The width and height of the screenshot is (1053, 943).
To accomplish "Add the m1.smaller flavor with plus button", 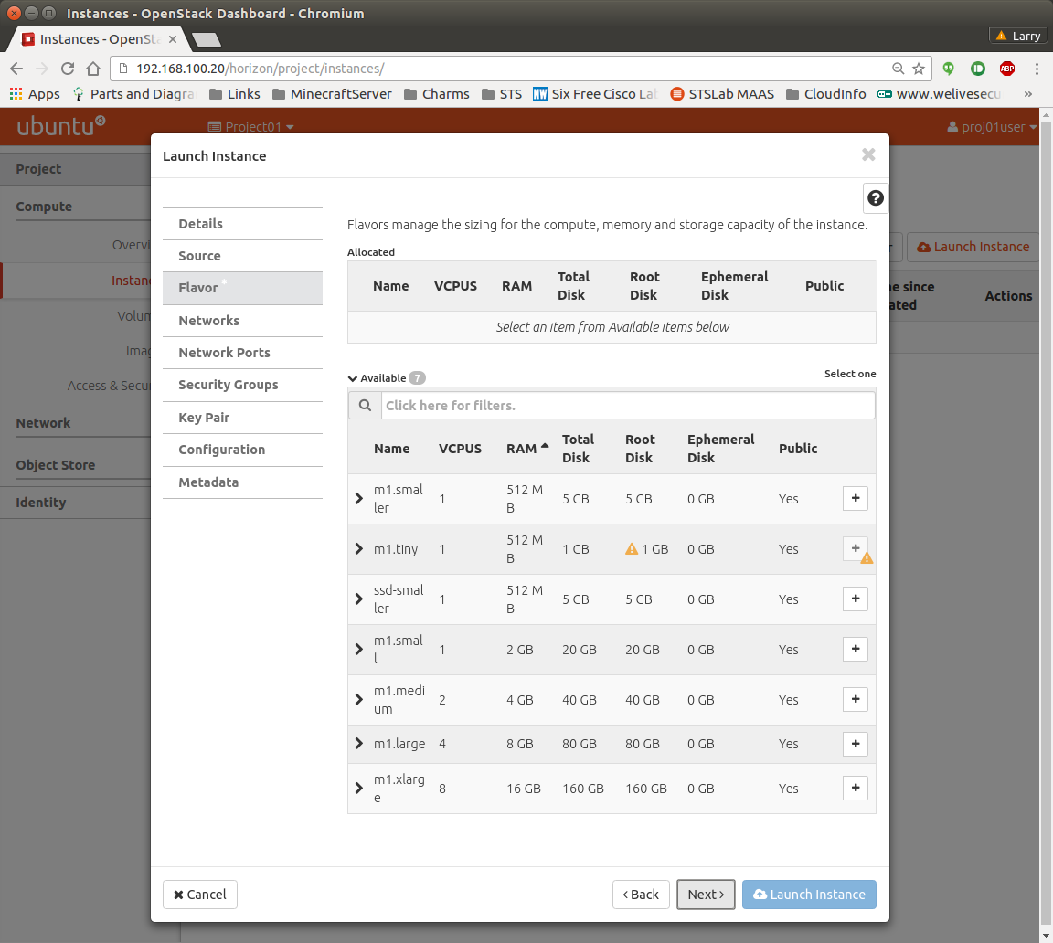I will click(855, 499).
